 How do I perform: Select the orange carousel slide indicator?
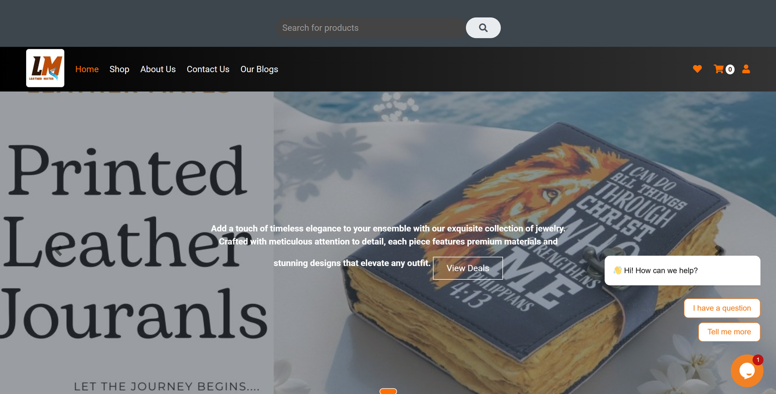[x=388, y=391]
